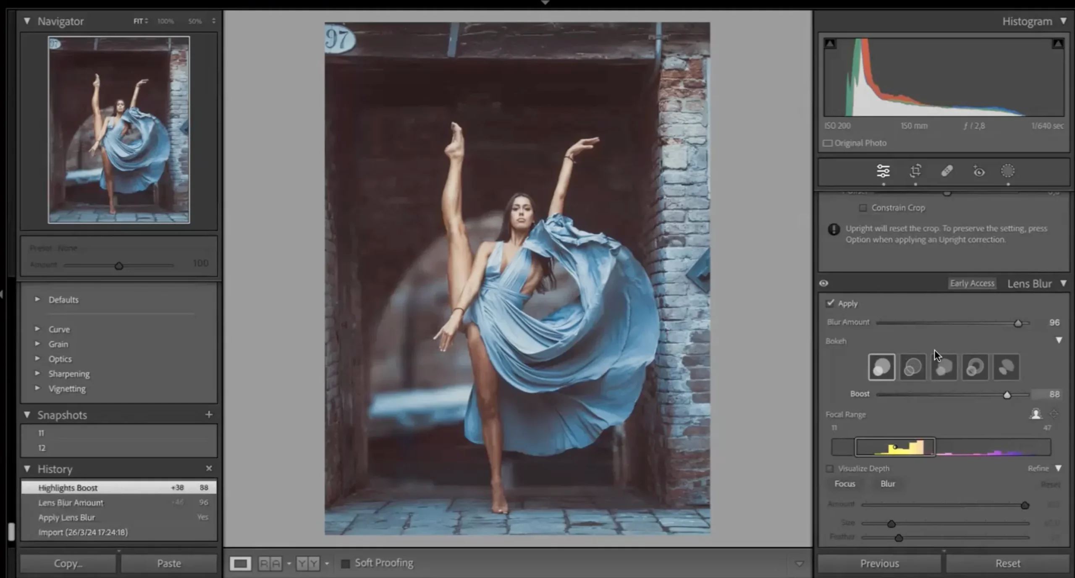Select the Crop tool icon

tap(915, 171)
